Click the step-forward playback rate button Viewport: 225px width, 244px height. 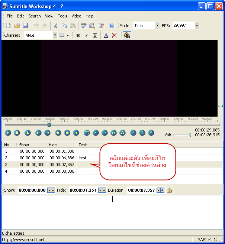pyautogui.click(x=76, y=133)
